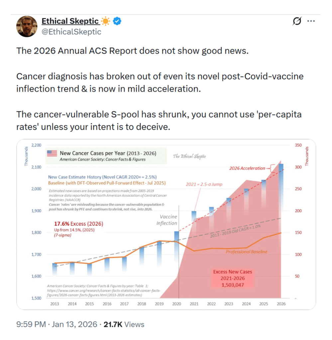
Task: Open the three-dot more options menu
Action: tap(311, 21)
